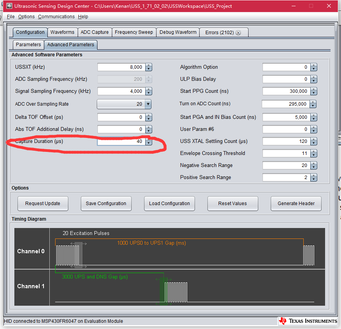Click the Envelope Crossing Threshold stepper
The width and height of the screenshot is (341, 329).
[x=313, y=153]
